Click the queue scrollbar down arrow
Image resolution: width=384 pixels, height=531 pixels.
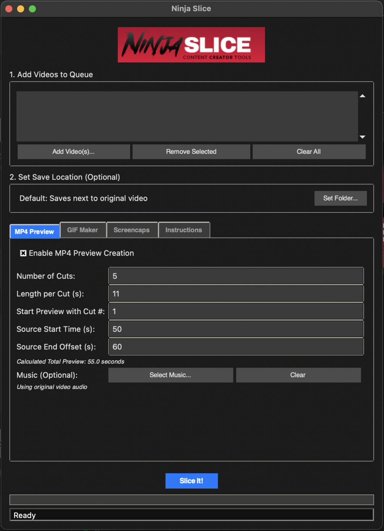pyautogui.click(x=362, y=137)
